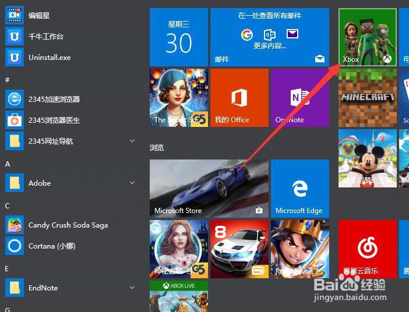The image size is (409, 312).
Task: Open Uninstall.exe entry icon
Action: click(15, 57)
